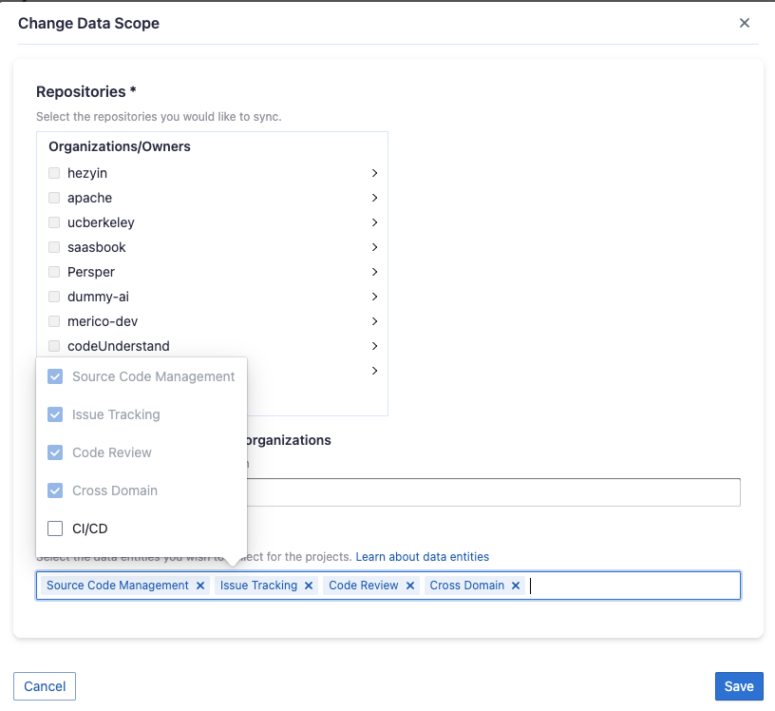
Task: Click inside the data entities tag input
Action: click(x=627, y=586)
